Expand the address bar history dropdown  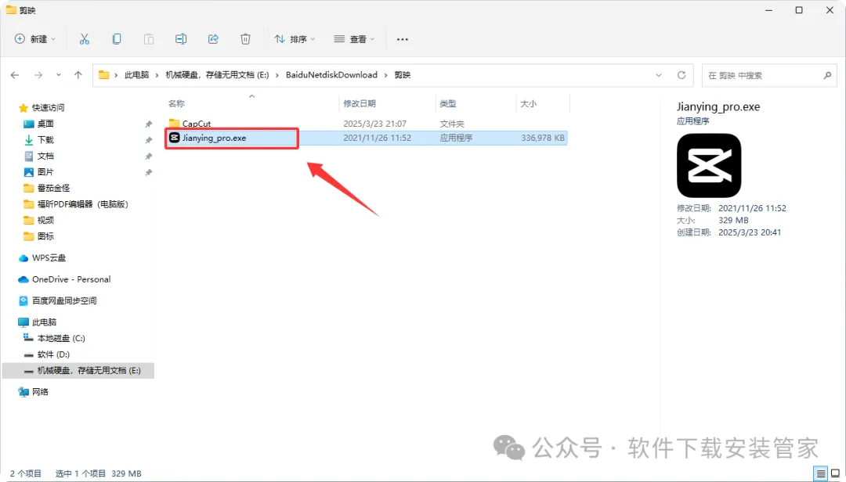659,75
